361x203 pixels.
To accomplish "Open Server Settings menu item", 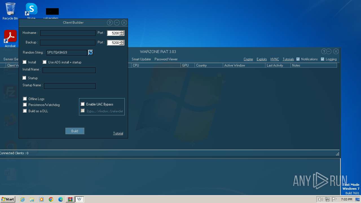I will click(11, 59).
